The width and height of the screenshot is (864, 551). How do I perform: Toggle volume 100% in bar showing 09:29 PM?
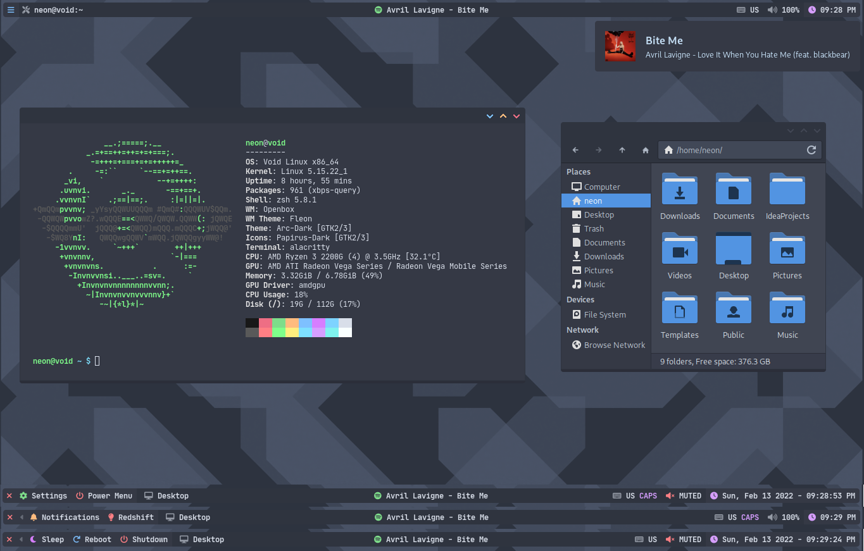pos(784,517)
